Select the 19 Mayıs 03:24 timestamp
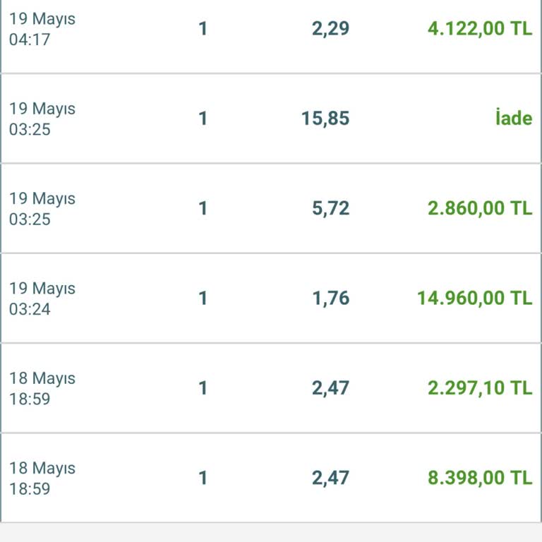The image size is (542, 542). pyautogui.click(x=42, y=299)
